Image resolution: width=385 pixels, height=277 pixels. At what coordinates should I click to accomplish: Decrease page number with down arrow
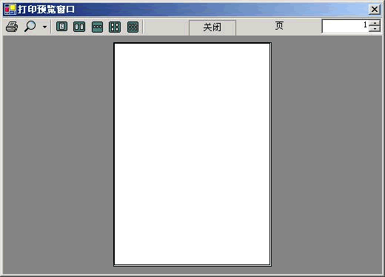click(x=375, y=29)
